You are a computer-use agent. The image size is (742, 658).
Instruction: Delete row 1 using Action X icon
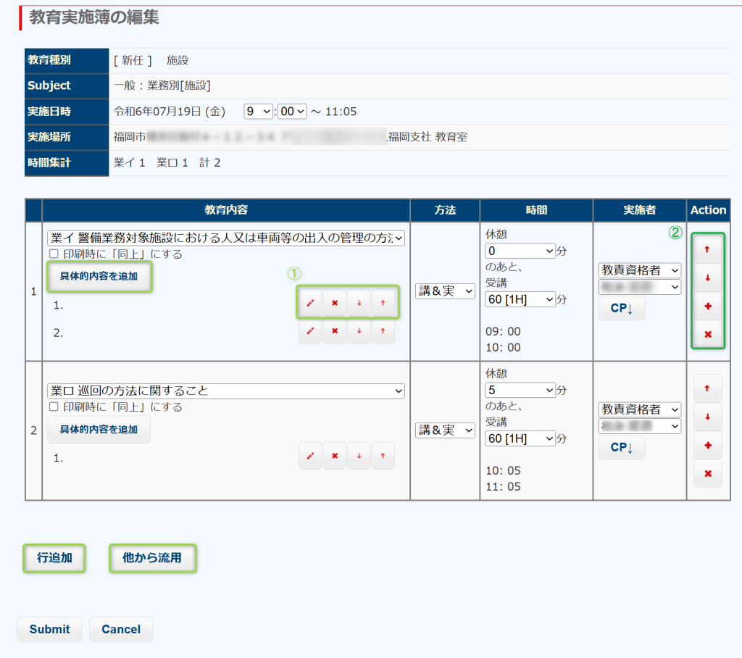click(708, 334)
